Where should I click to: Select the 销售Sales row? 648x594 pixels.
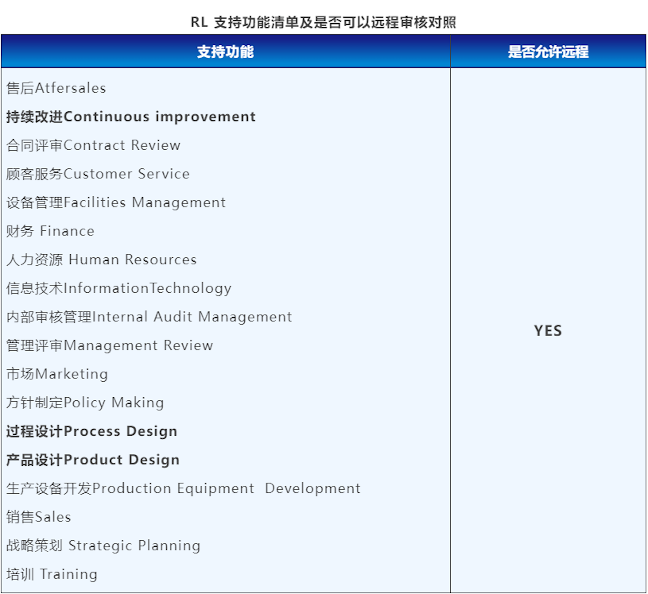(x=38, y=517)
